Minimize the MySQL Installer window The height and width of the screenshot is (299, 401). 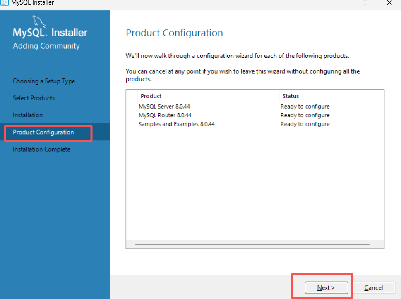(x=341, y=2)
